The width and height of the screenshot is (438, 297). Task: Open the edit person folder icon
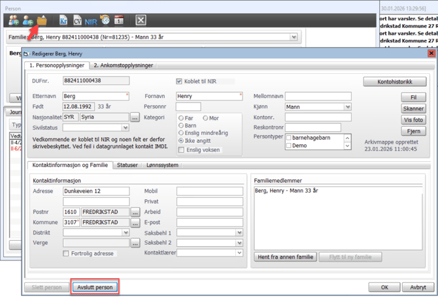pyautogui.click(x=42, y=20)
